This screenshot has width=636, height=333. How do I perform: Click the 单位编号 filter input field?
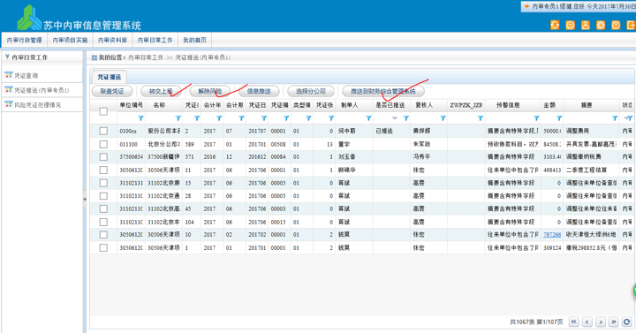click(x=128, y=118)
